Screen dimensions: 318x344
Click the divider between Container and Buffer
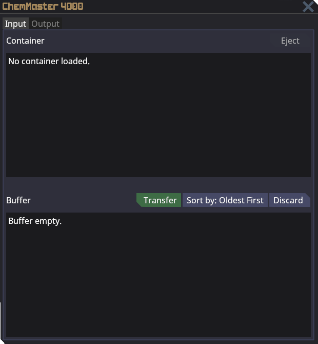tap(158, 183)
